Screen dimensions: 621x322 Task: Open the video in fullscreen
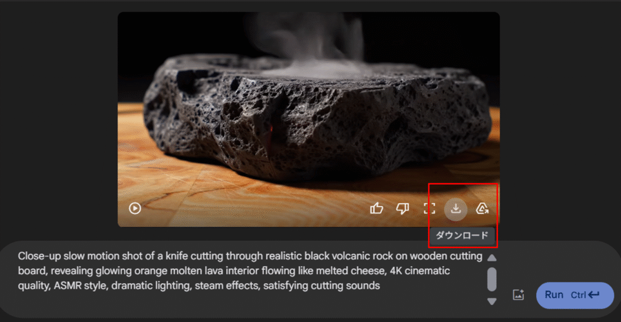pos(429,209)
